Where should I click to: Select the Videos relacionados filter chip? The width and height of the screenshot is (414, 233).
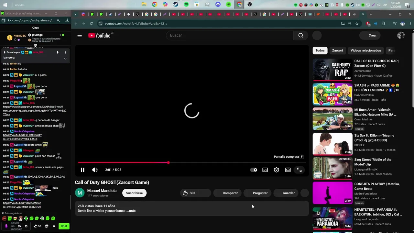[x=365, y=50]
